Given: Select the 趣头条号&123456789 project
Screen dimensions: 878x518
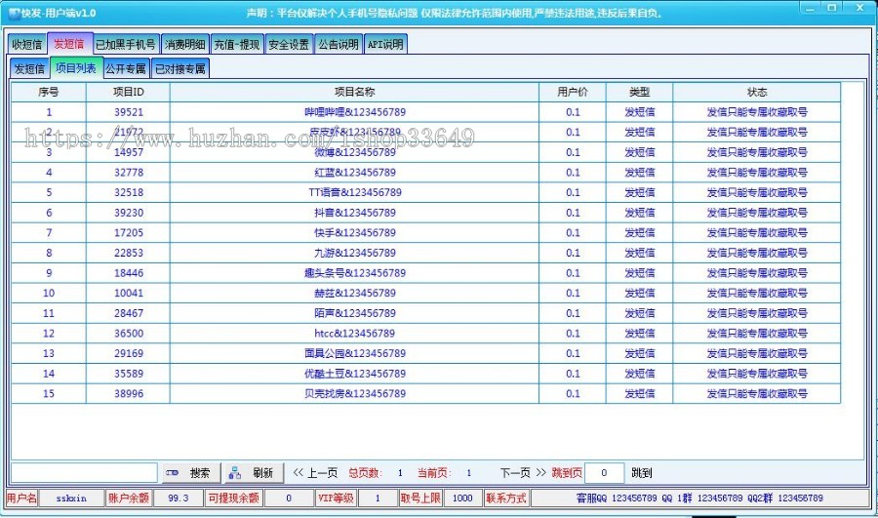Looking at the screenshot, I should [x=355, y=273].
